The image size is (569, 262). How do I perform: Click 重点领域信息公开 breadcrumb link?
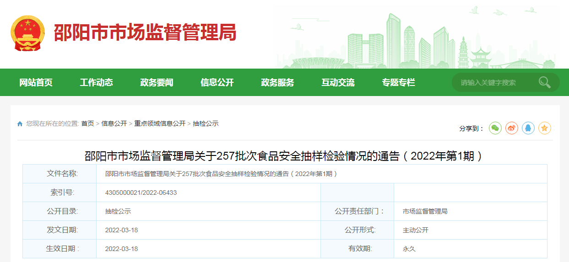160,123
